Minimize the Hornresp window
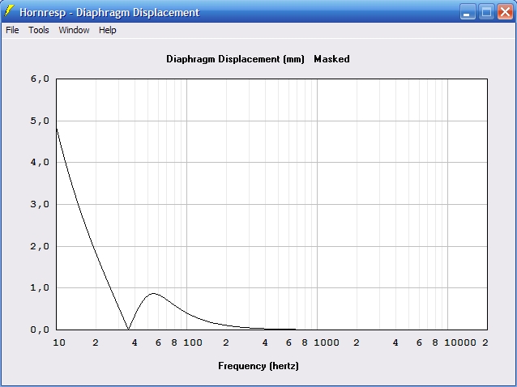The height and width of the screenshot is (387, 517). click(x=468, y=12)
